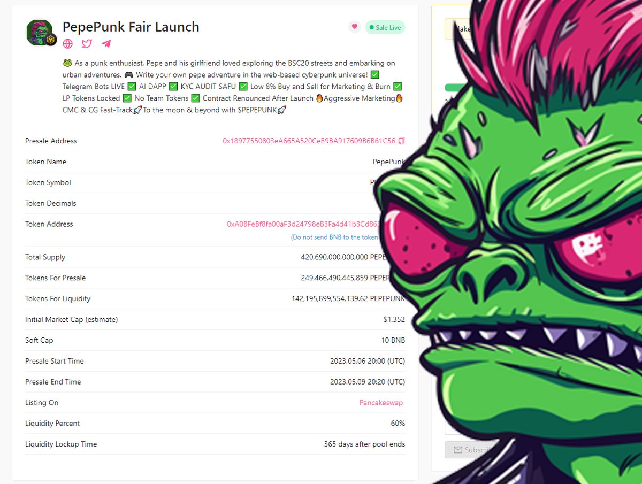
Task: Click the heart favorite icon
Action: (x=354, y=27)
